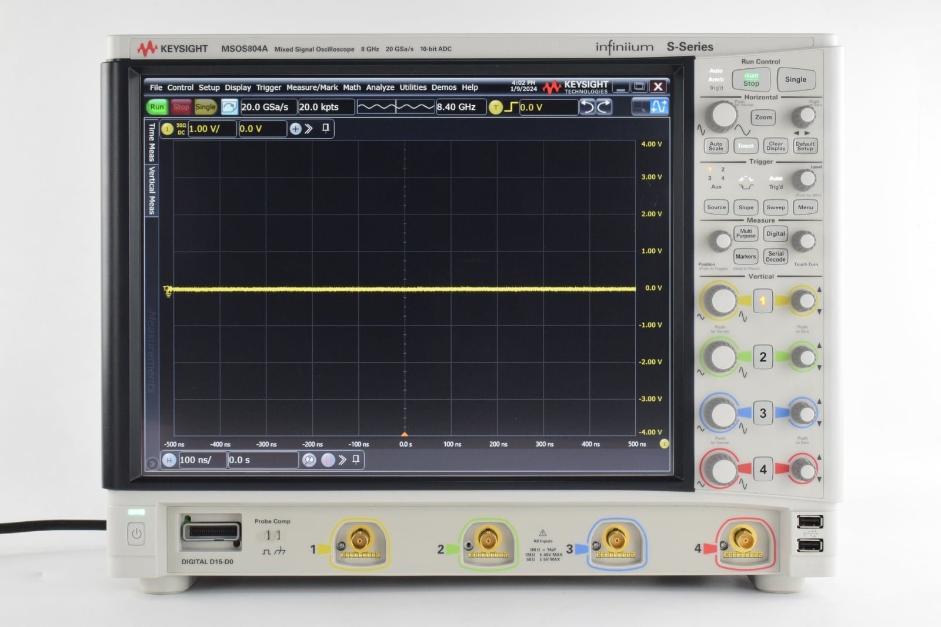
Task: Click the on-screen Undo arrow
Action: click(x=587, y=106)
